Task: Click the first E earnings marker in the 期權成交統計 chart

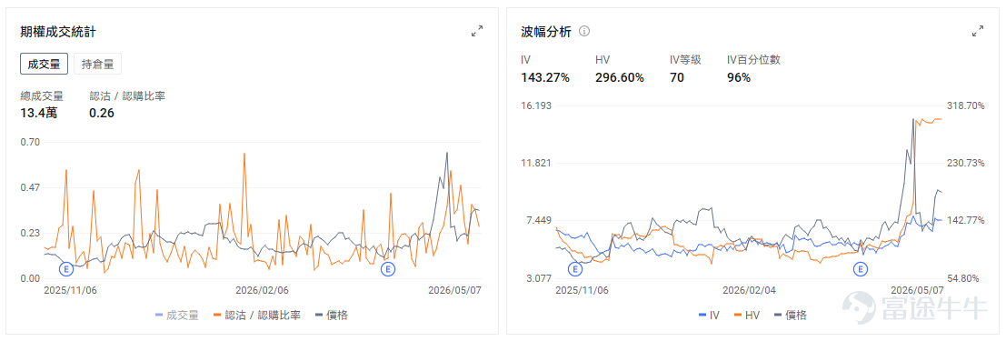Action: [66, 268]
